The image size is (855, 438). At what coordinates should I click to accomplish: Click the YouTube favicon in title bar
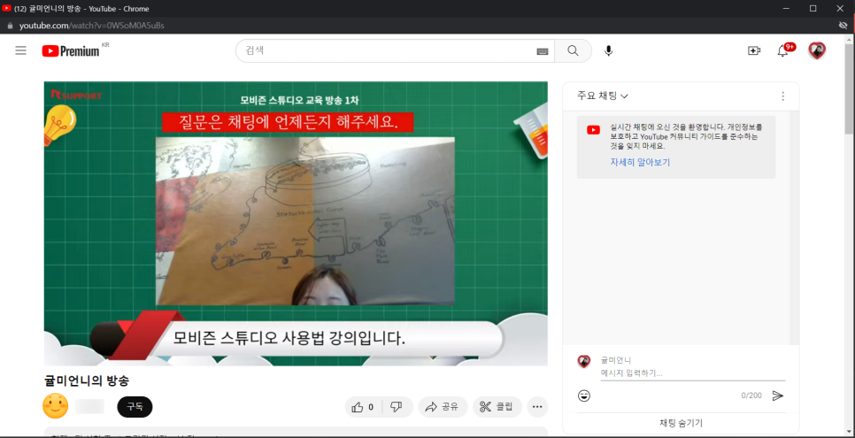6,8
